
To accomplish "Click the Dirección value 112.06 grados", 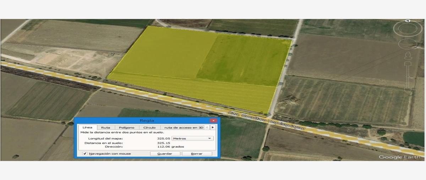I will tap(171, 147).
